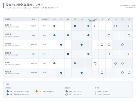The width and height of the screenshot is (136, 102).
Task: Click the 12月 month header
Action: click(109, 19)
